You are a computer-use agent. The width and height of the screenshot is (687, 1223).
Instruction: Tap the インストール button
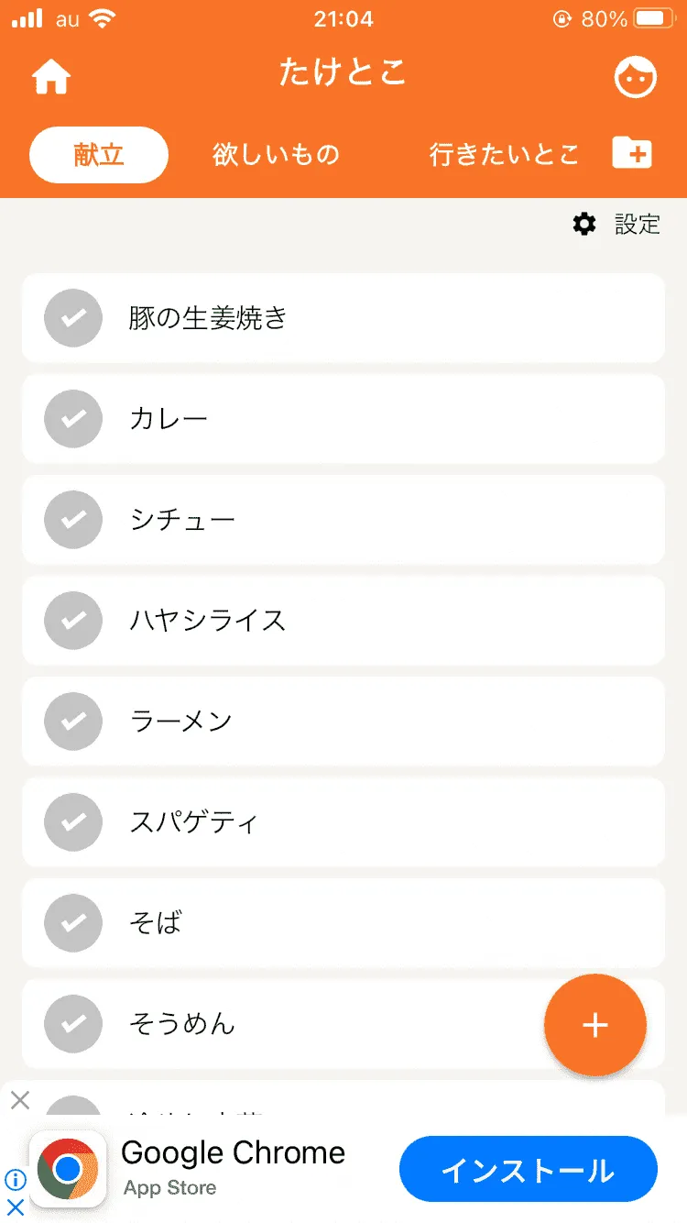point(528,1170)
